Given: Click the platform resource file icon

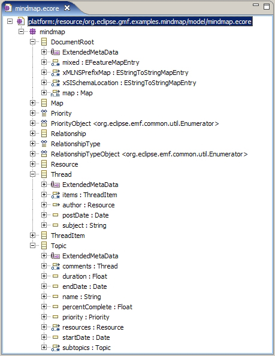Looking at the screenshot, I should tap(20, 22).
